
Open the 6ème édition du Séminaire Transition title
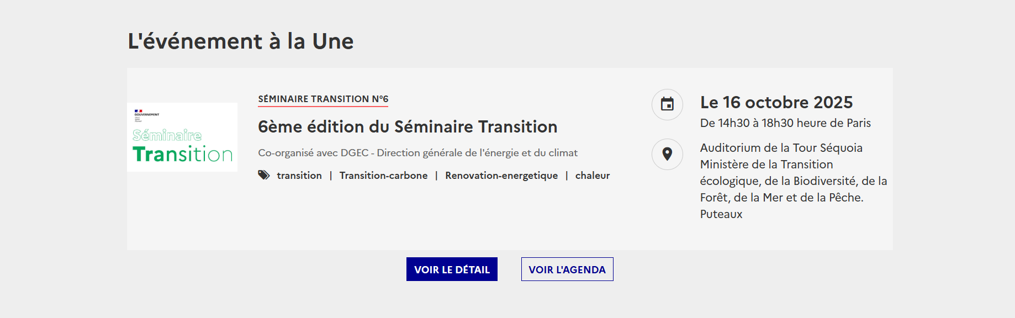(x=408, y=127)
